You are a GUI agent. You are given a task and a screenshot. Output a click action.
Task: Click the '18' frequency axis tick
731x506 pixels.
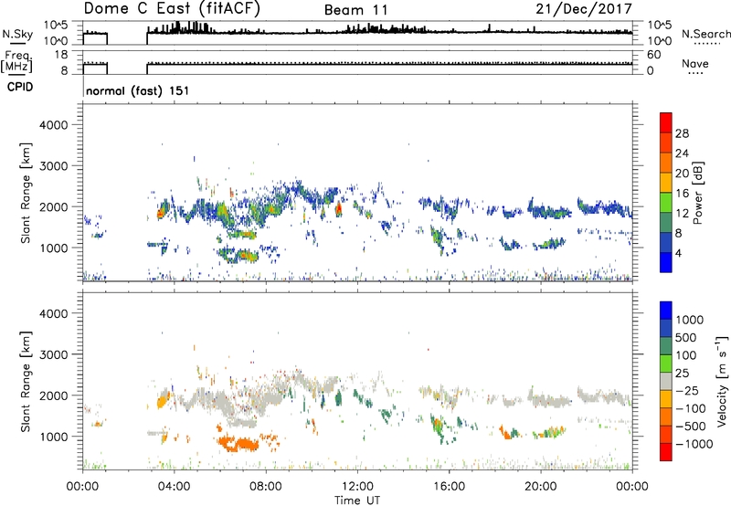(61, 54)
